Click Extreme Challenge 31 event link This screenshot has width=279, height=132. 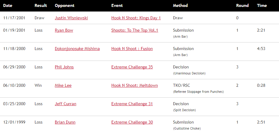click(x=132, y=104)
